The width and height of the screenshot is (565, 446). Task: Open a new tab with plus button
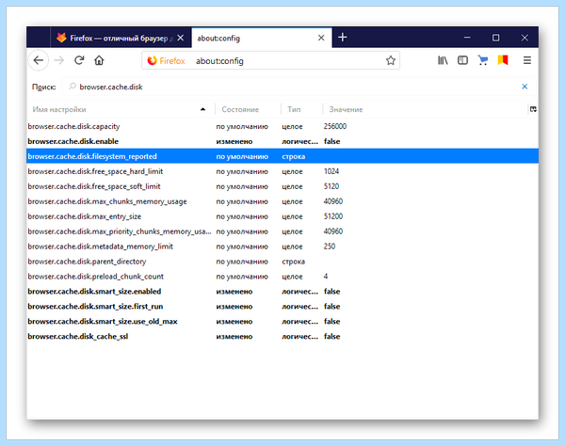[x=343, y=38]
